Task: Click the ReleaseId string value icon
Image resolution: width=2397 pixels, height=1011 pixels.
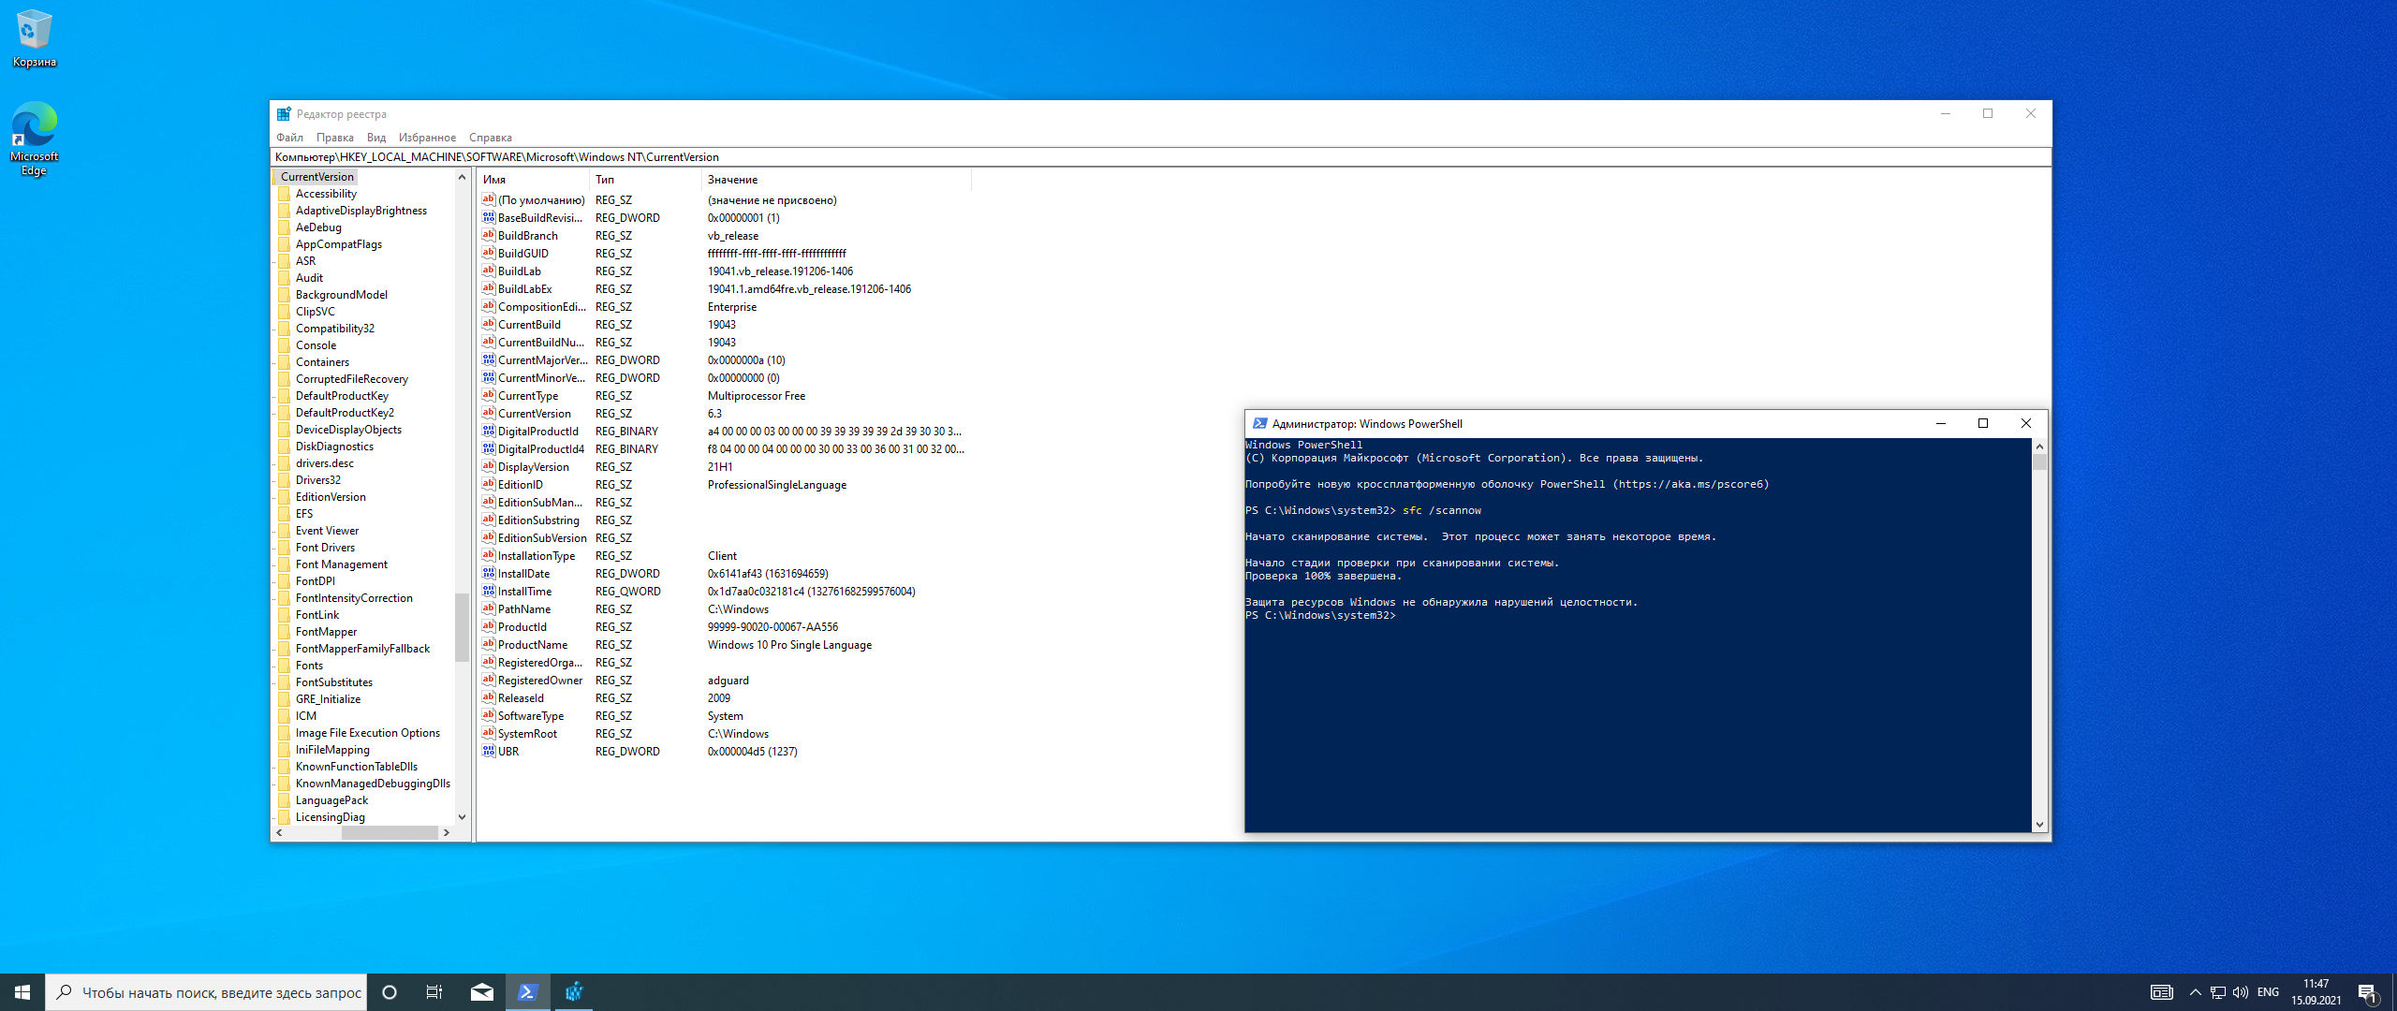Action: point(489,697)
